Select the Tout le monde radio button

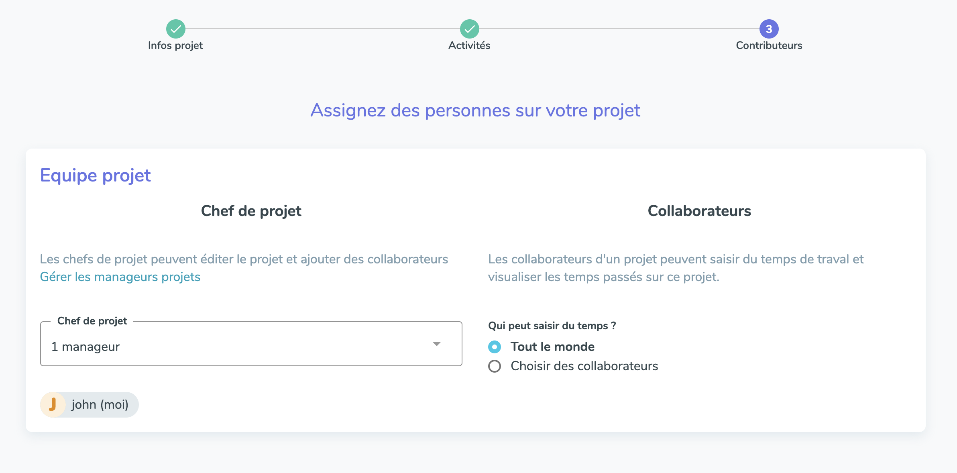point(495,347)
